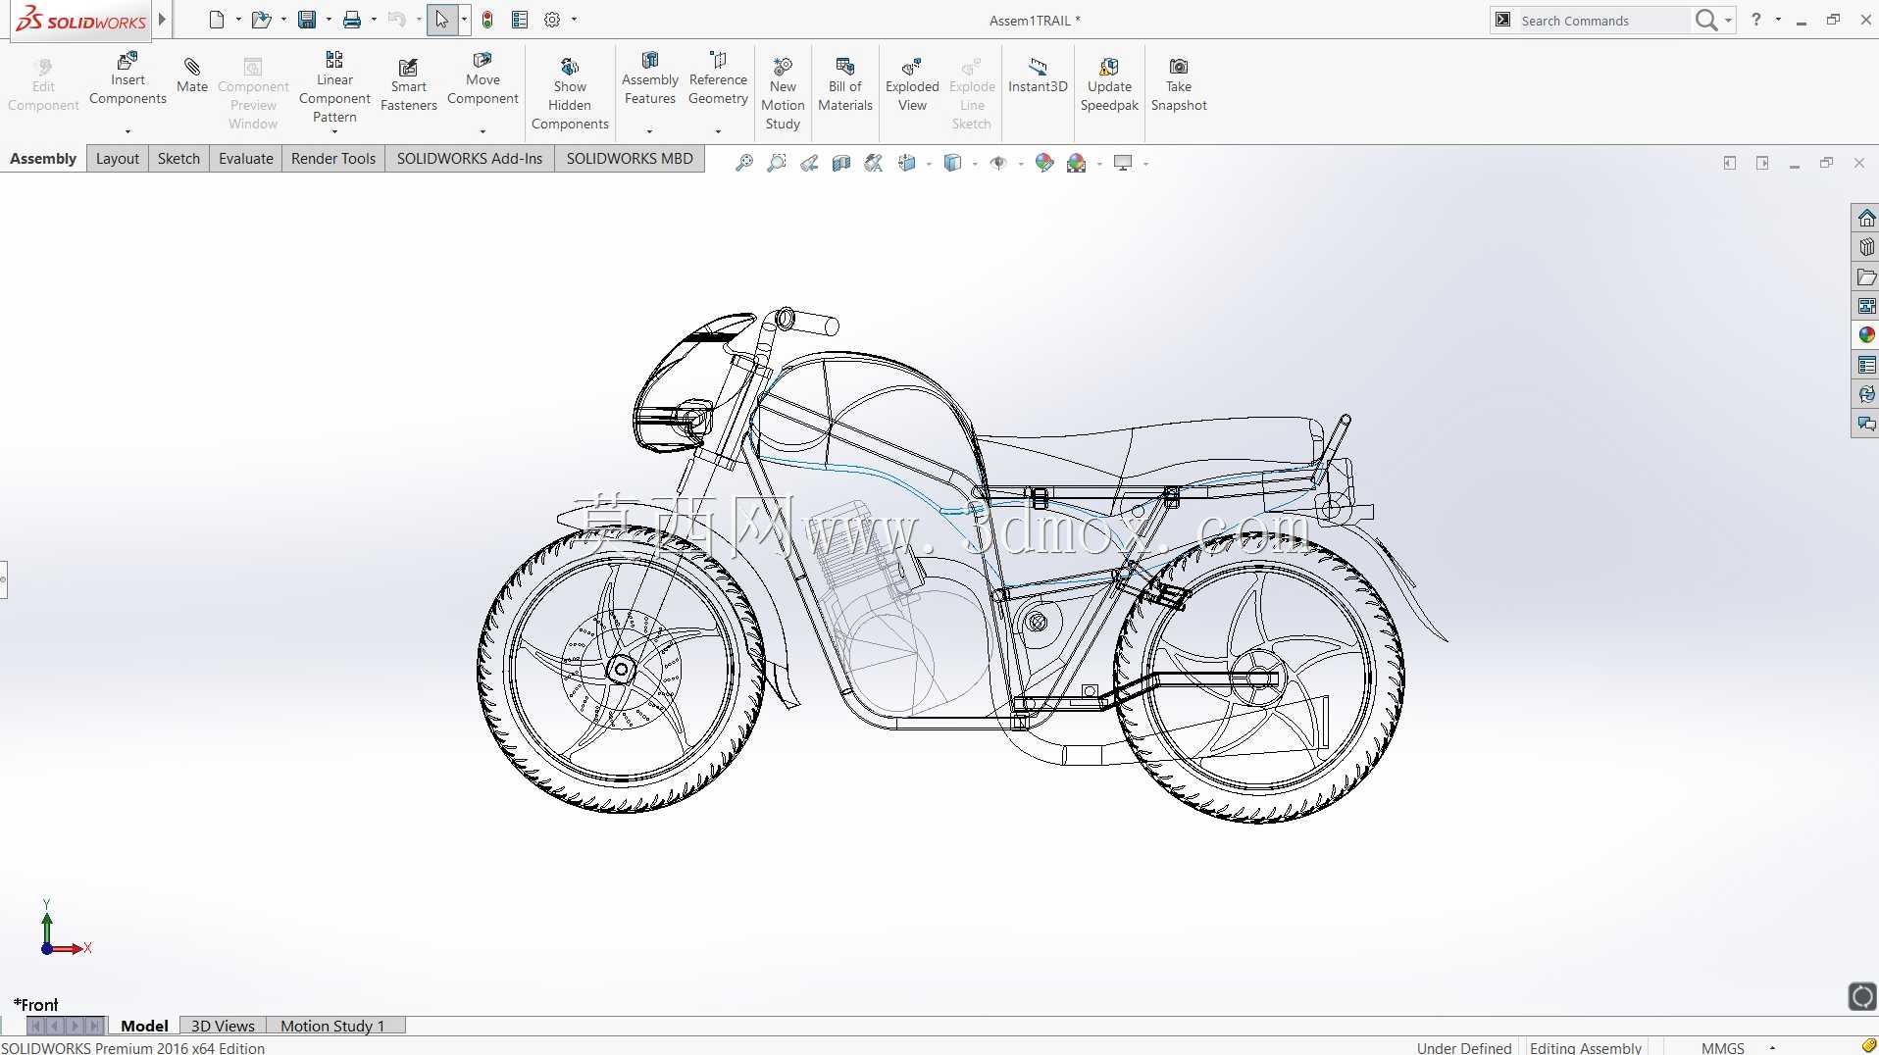Image resolution: width=1879 pixels, height=1055 pixels.
Task: Click the New document icon
Action: click(x=217, y=20)
